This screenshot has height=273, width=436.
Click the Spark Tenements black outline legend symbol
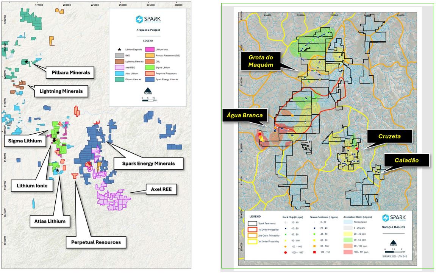(252, 223)
